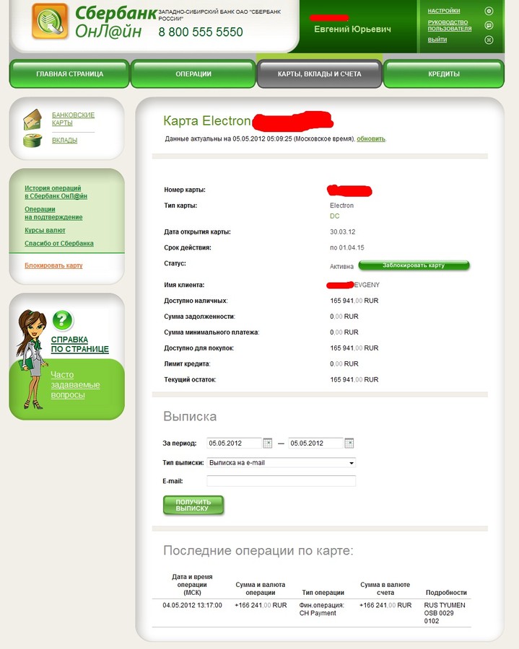Click the deposits coin-stack icon

32,141
